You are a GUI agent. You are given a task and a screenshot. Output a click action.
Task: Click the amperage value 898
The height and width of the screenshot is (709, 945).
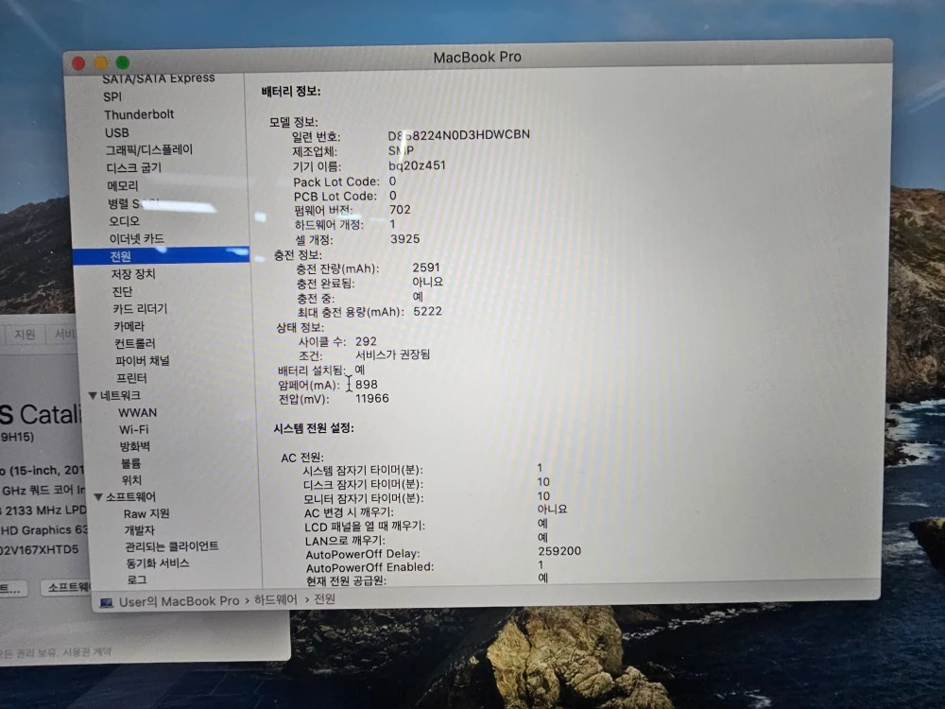pyautogui.click(x=367, y=384)
